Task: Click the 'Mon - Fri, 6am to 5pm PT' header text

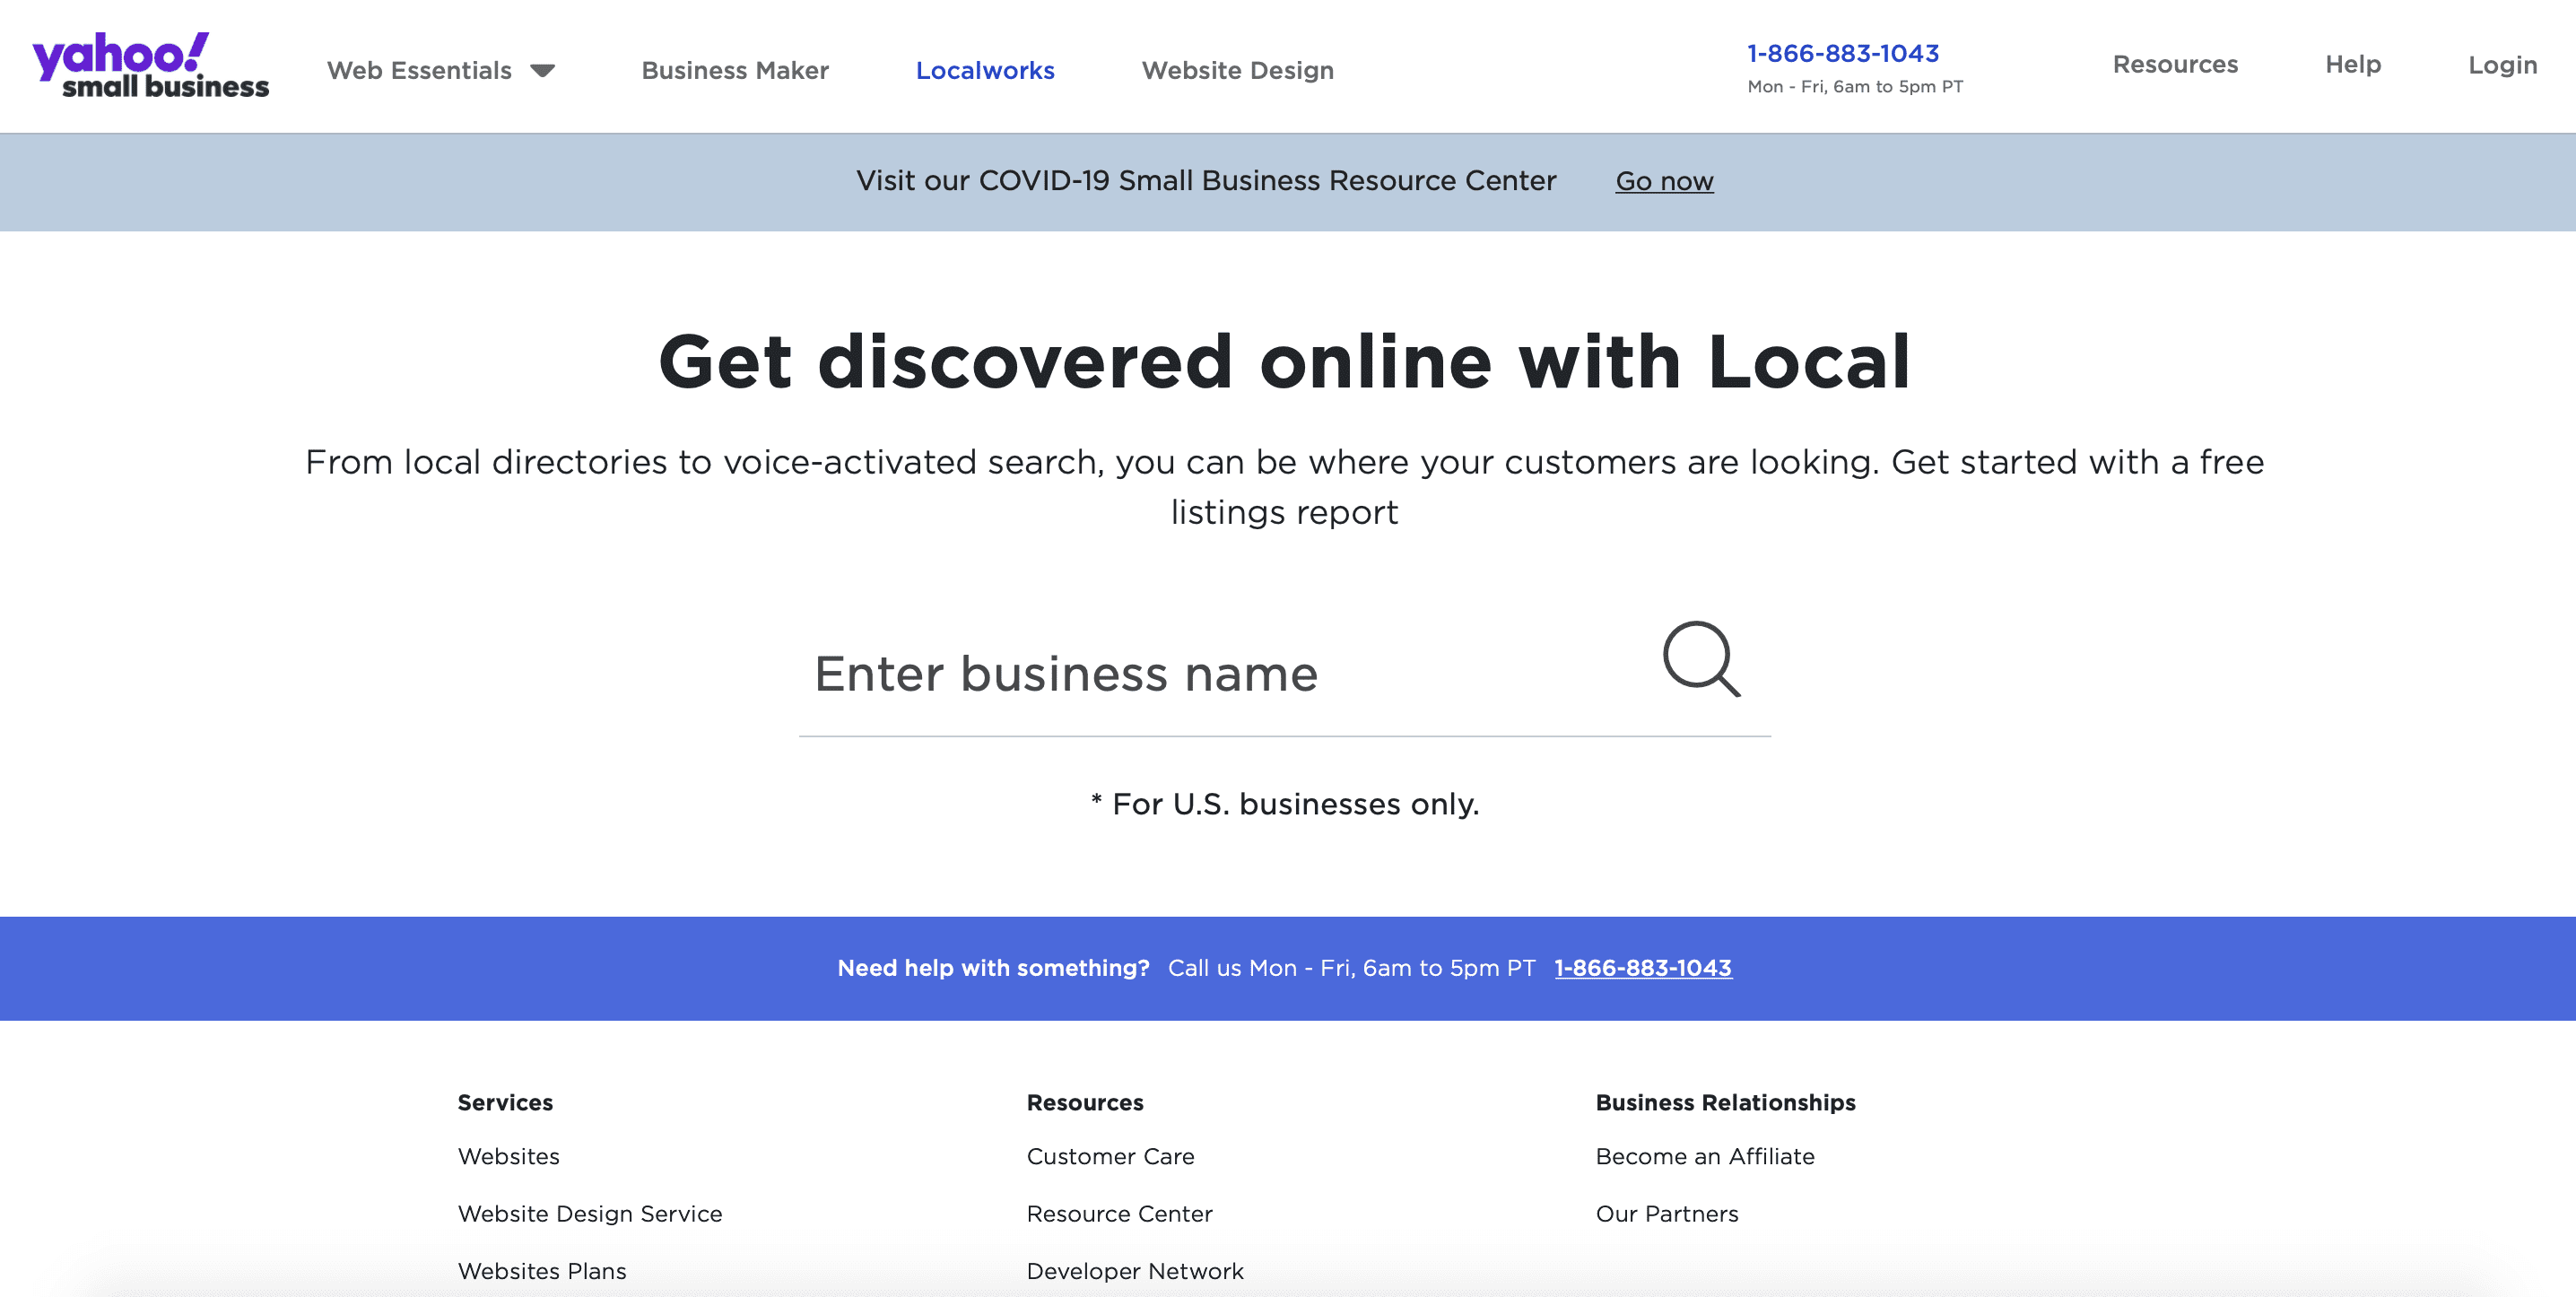Action: click(1855, 87)
